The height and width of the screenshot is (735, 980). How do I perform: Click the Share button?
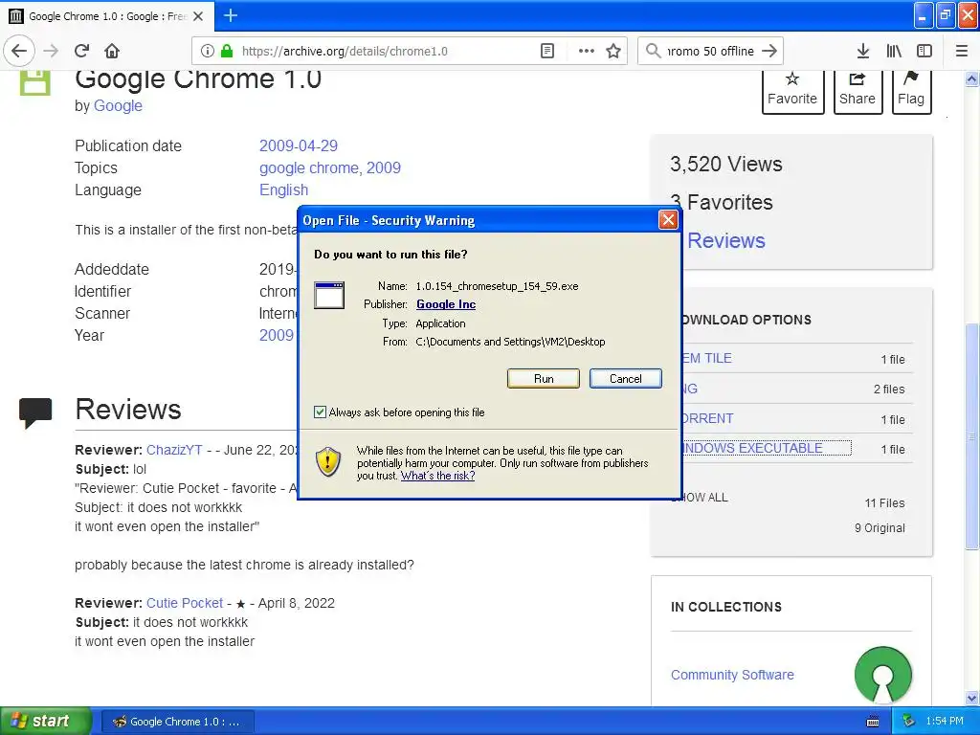(x=857, y=91)
